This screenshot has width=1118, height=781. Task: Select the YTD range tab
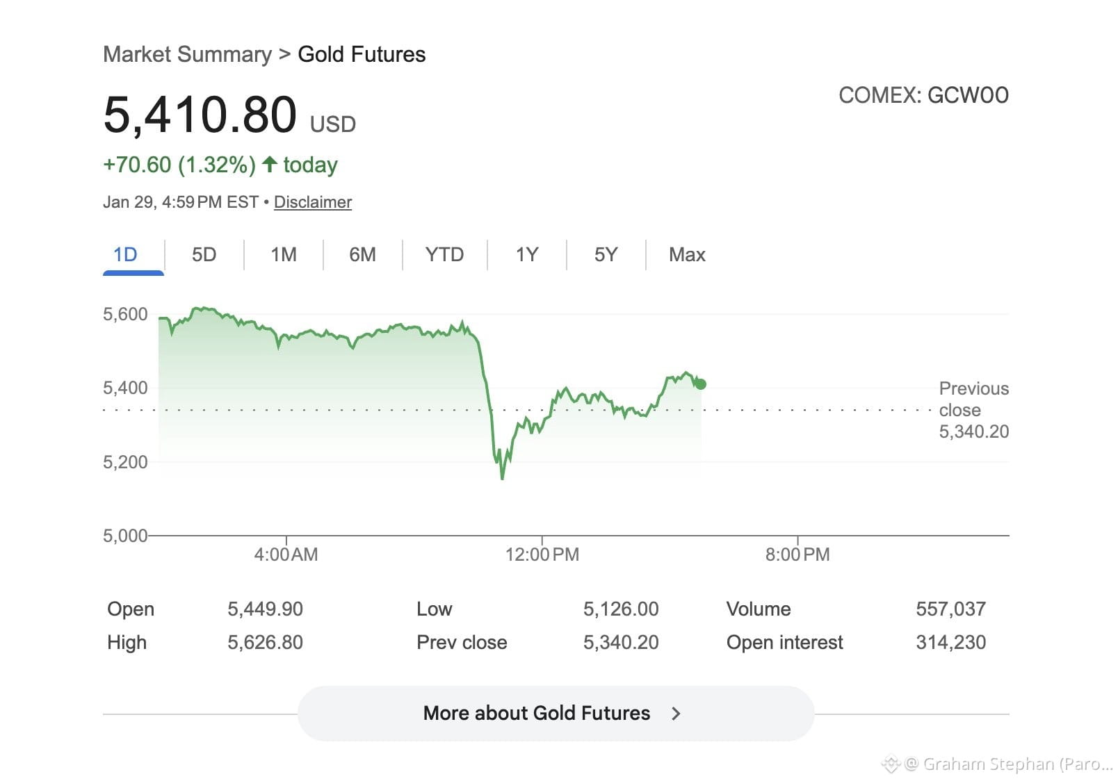coord(444,255)
